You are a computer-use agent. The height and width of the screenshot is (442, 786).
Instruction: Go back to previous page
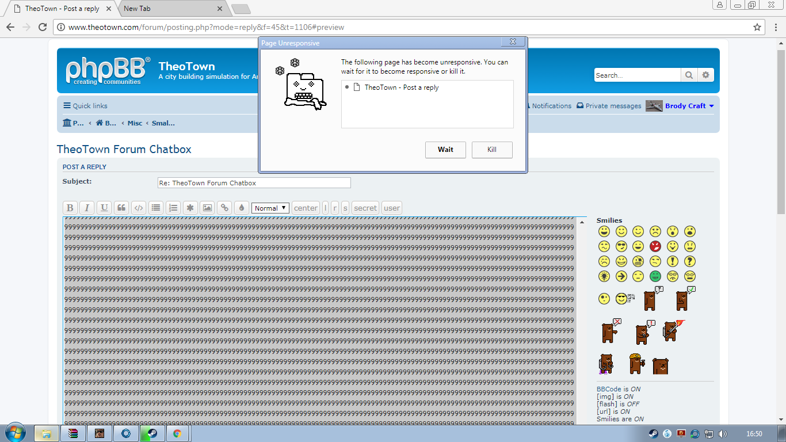point(10,27)
